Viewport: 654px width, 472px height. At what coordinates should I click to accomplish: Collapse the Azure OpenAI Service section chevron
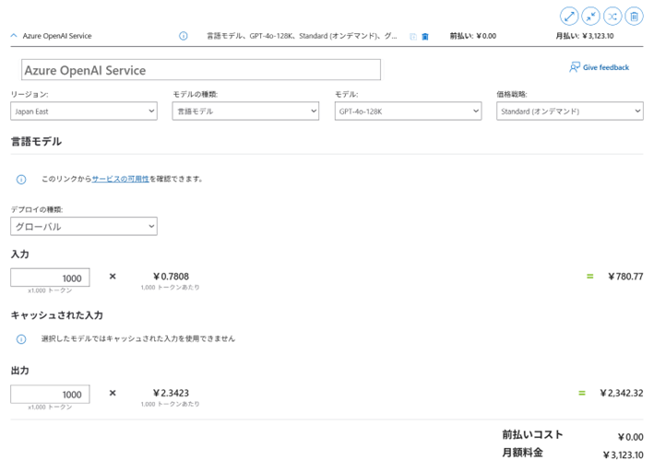[x=14, y=36]
